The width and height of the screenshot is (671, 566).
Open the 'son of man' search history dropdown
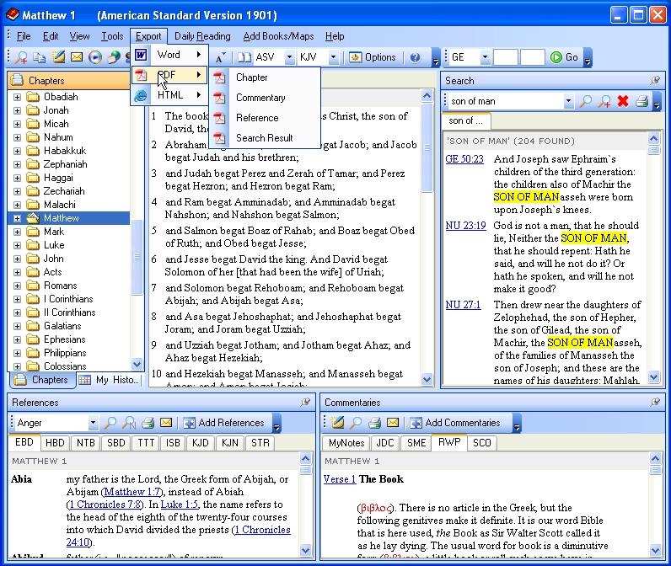pos(568,101)
